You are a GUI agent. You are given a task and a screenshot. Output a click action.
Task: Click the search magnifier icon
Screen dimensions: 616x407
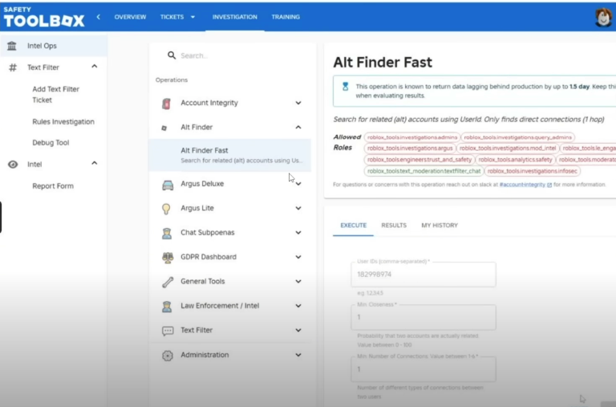[172, 55]
